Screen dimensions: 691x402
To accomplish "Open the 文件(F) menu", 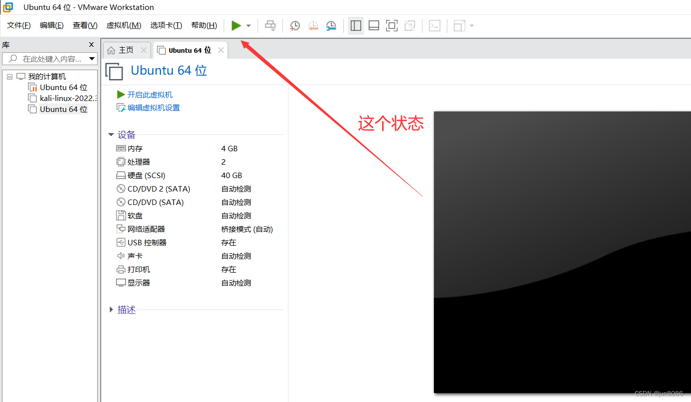I will pos(19,25).
